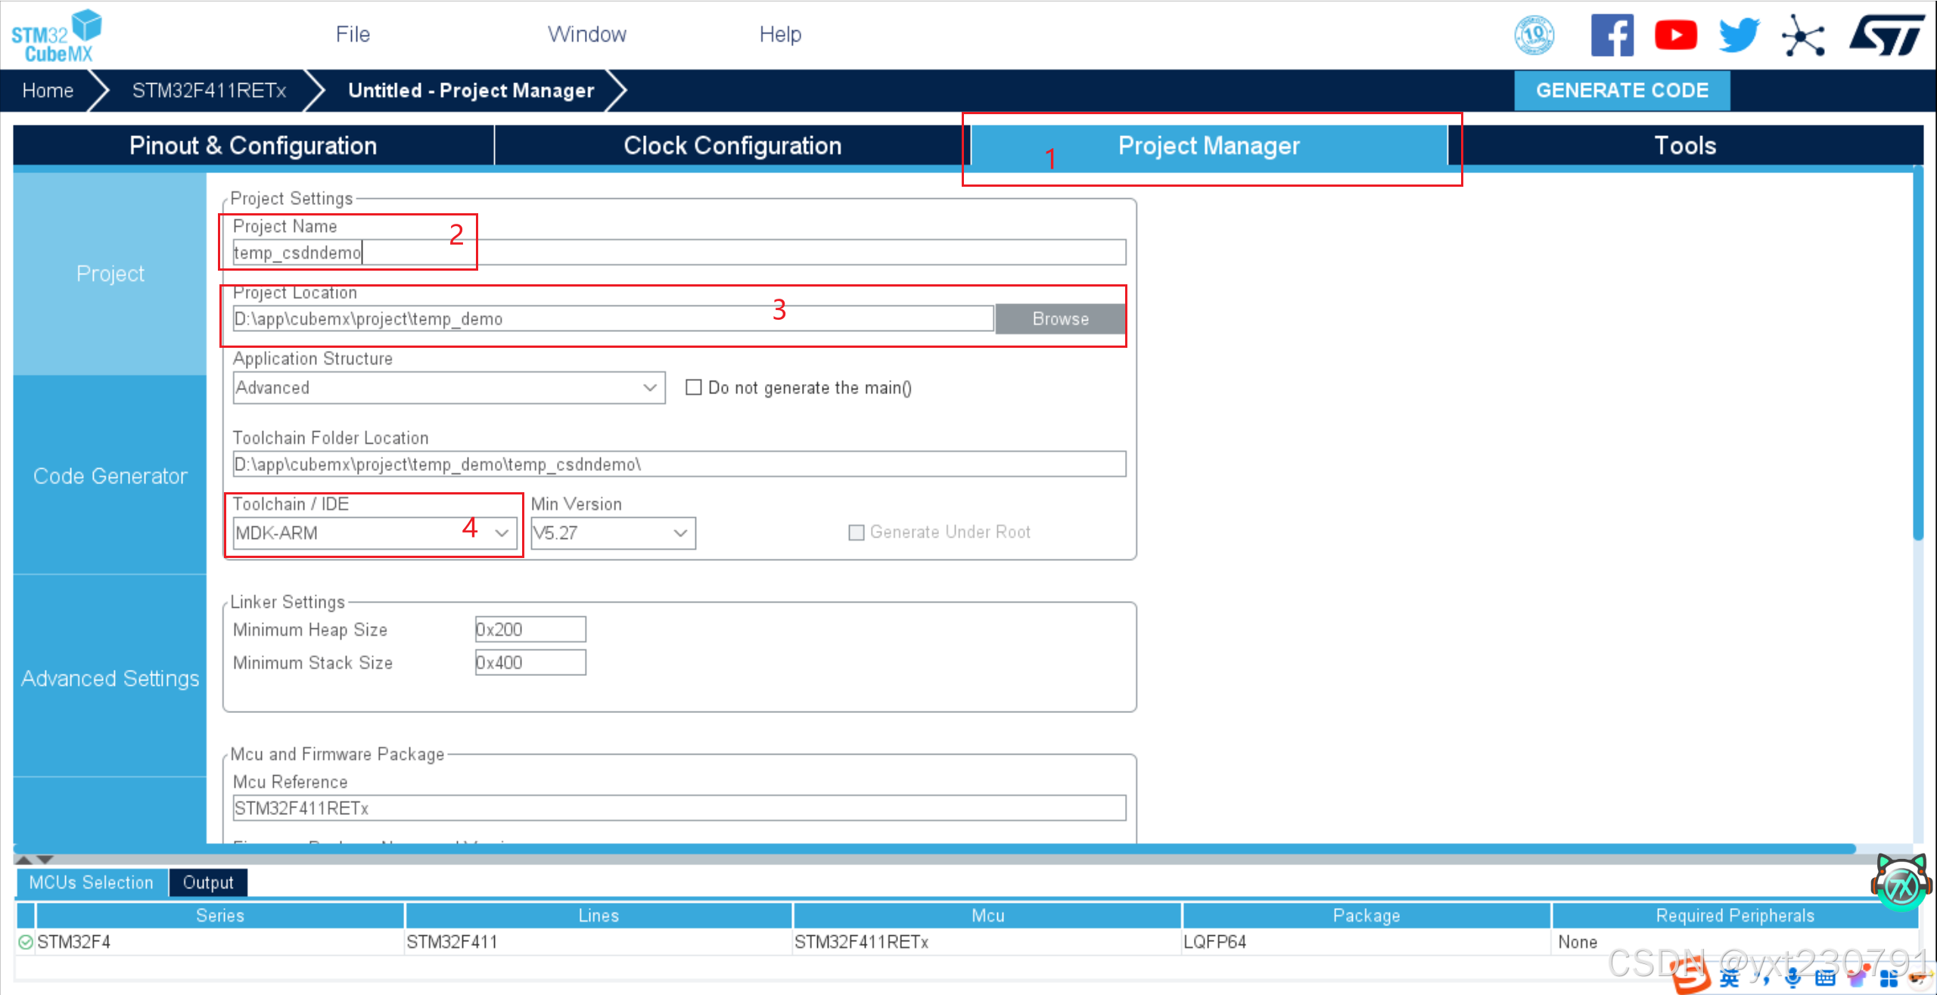The height and width of the screenshot is (995, 1937).
Task: Click the ST community network icon
Action: click(x=1803, y=36)
